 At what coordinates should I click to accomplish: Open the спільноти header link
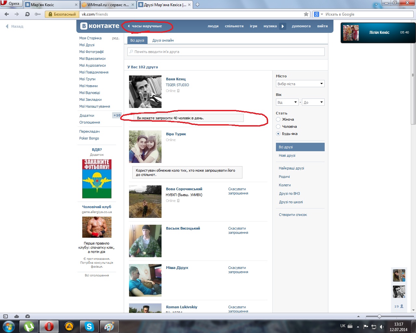click(234, 26)
